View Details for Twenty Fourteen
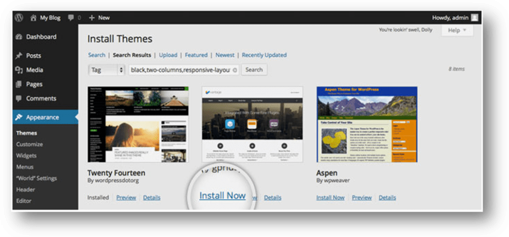509x237 pixels. 152,197
